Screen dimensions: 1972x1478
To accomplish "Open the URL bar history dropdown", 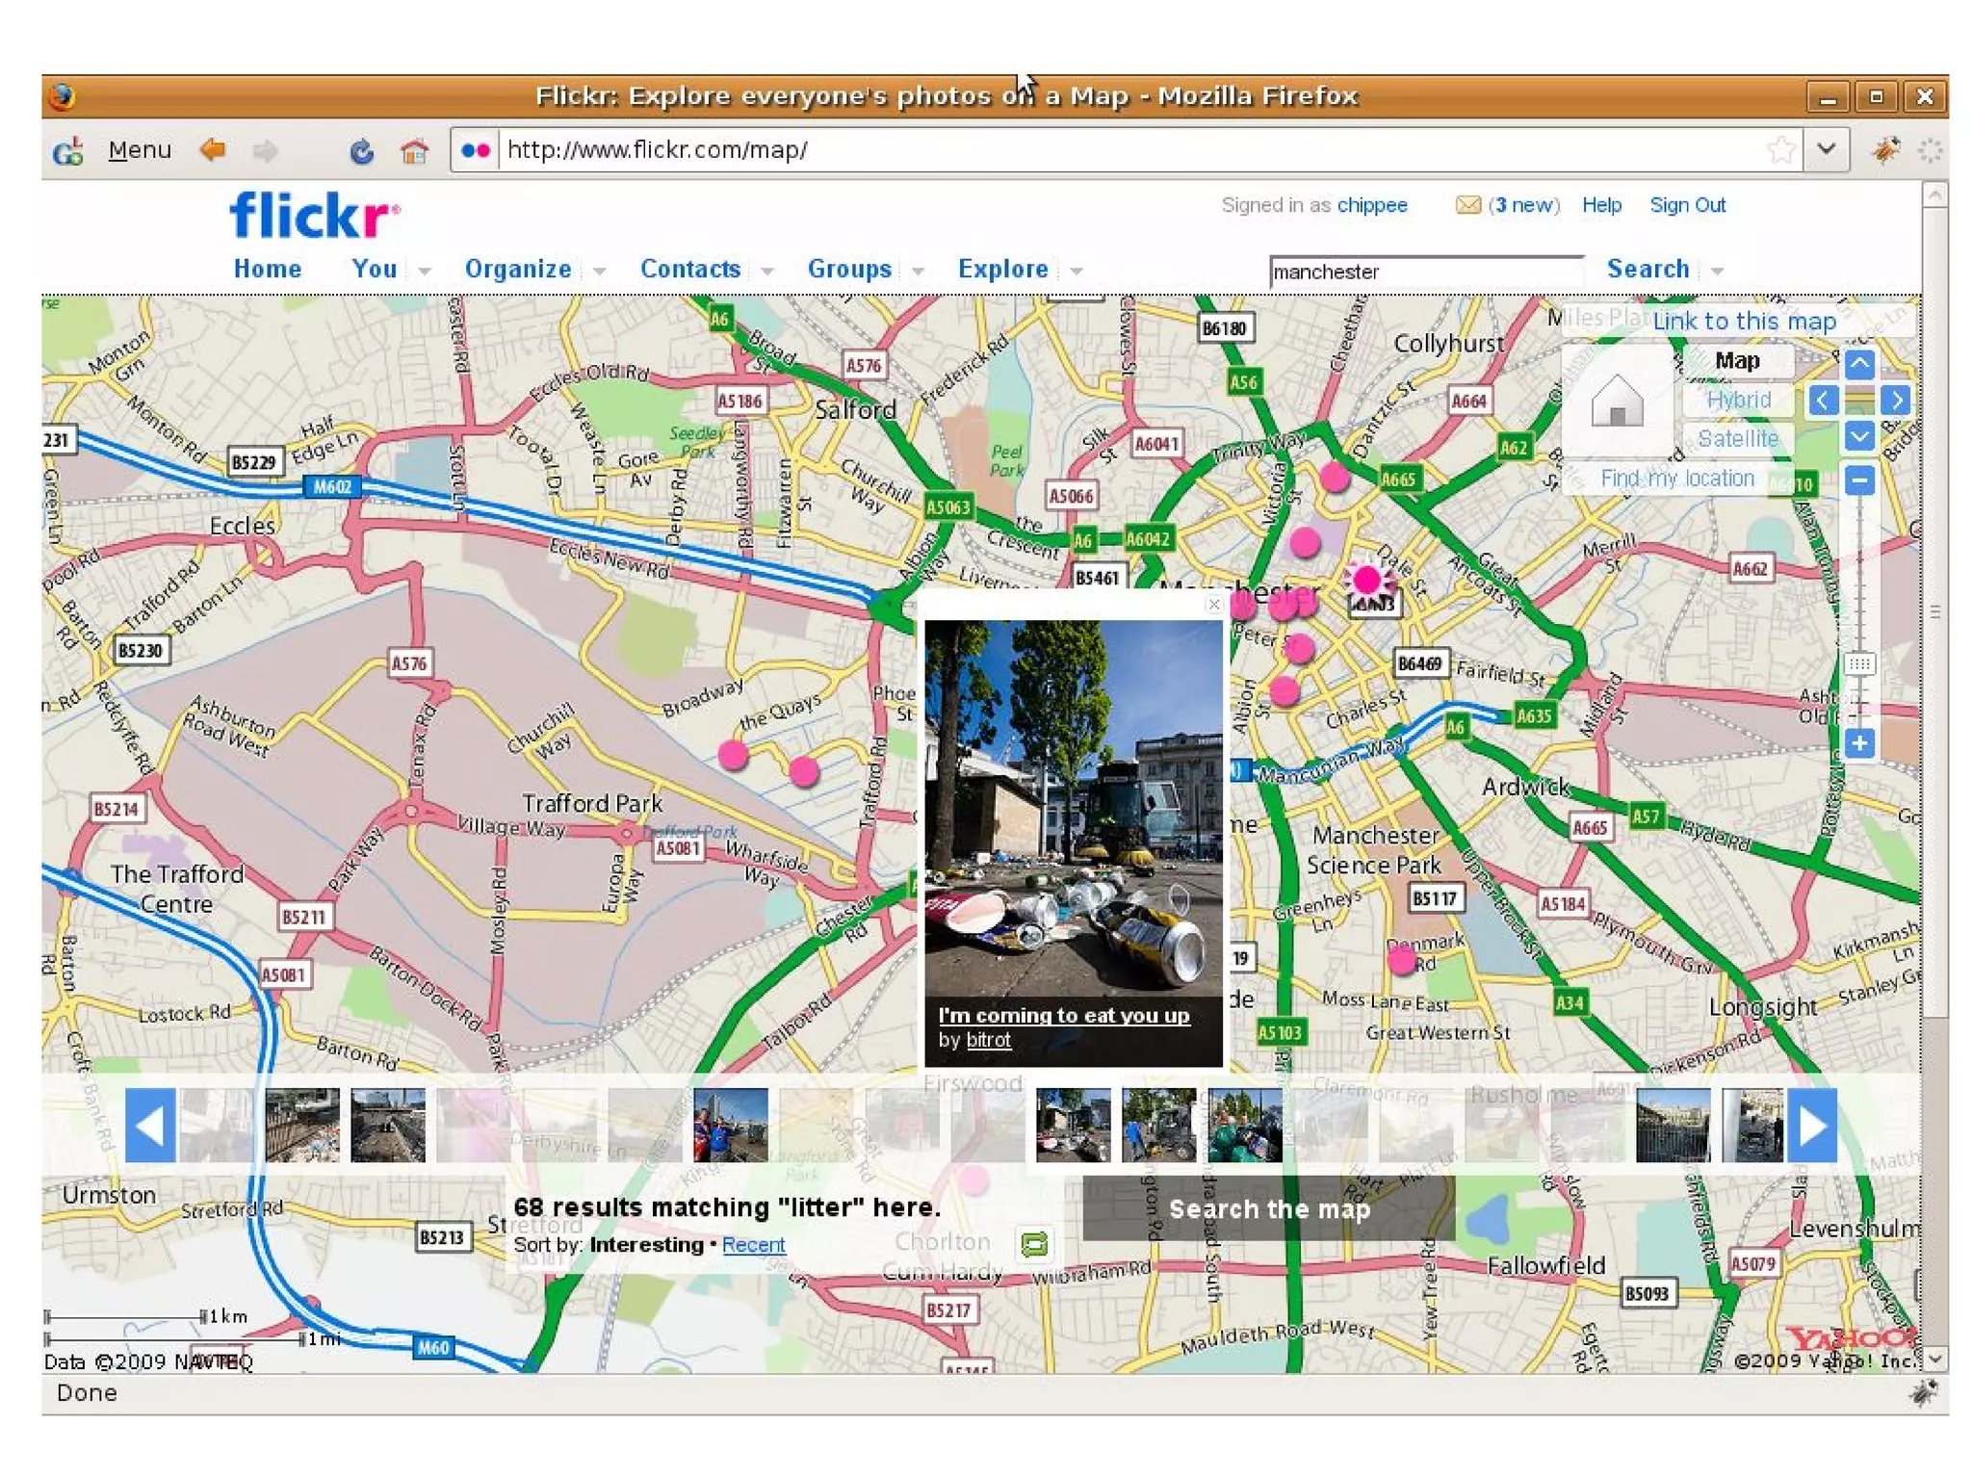I will click(1827, 150).
